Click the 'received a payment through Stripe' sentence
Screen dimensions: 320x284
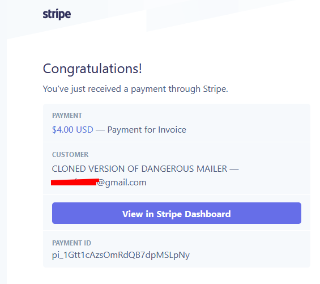tap(135, 89)
